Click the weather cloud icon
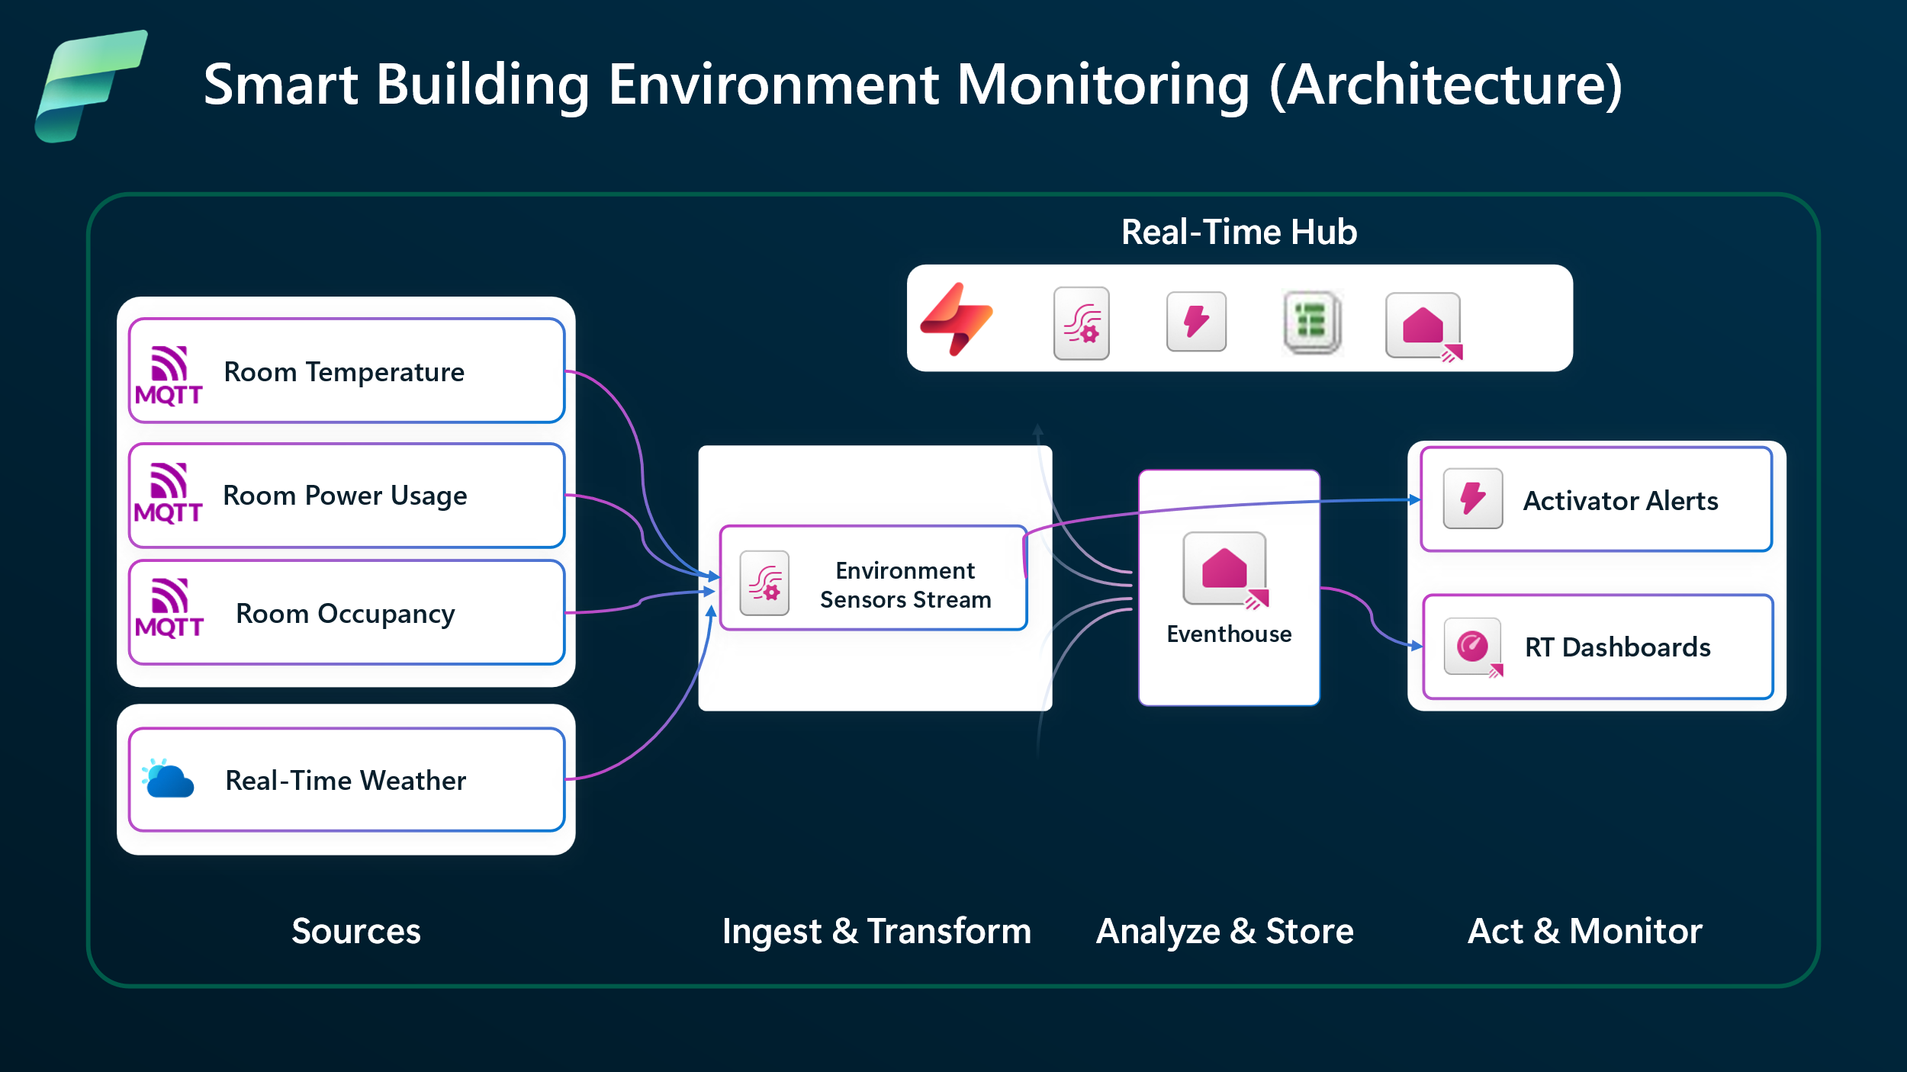 tap(168, 778)
